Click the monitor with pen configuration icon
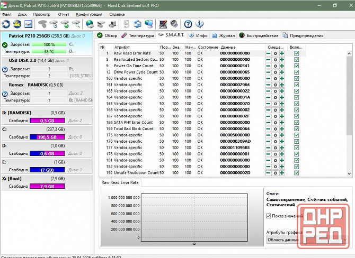This screenshot has height=258, width=355. (x=163, y=24)
